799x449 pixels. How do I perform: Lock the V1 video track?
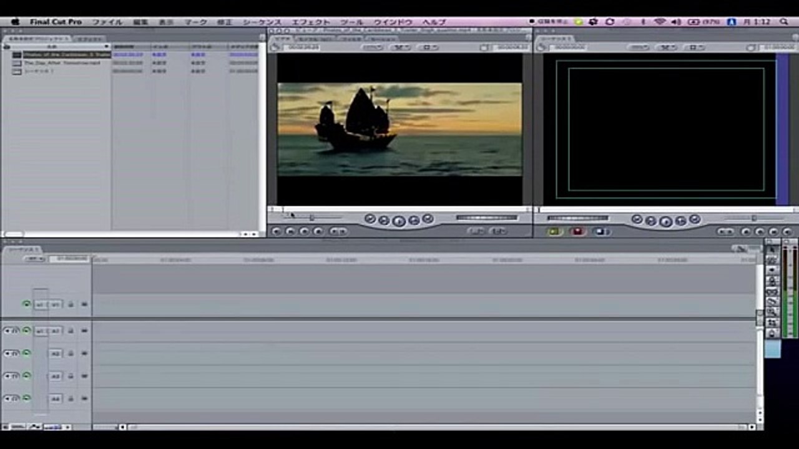[x=71, y=304]
